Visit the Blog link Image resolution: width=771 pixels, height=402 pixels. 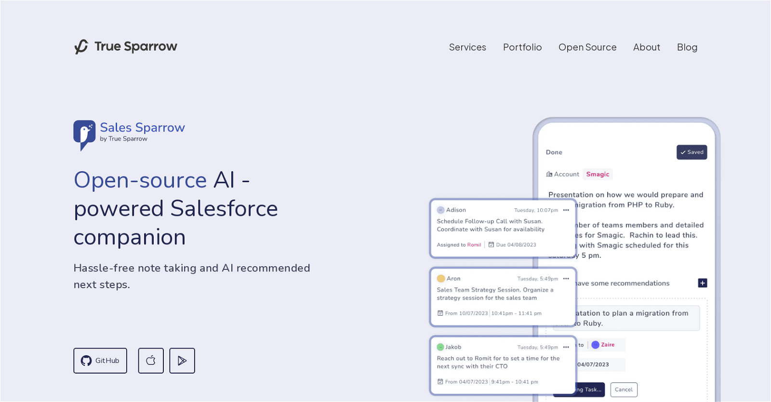pos(687,47)
